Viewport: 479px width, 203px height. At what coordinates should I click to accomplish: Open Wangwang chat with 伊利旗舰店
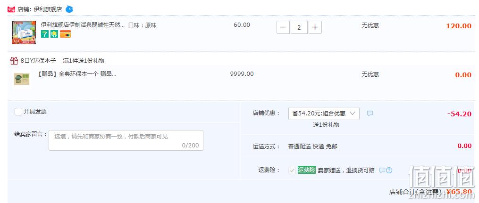tap(69, 9)
